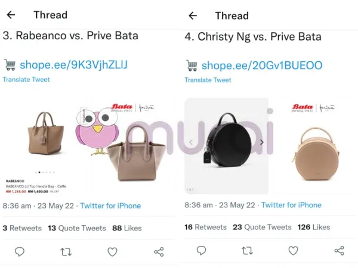Show next image with right carousel arrow
This screenshot has height=268, width=358.
[x=262, y=142]
